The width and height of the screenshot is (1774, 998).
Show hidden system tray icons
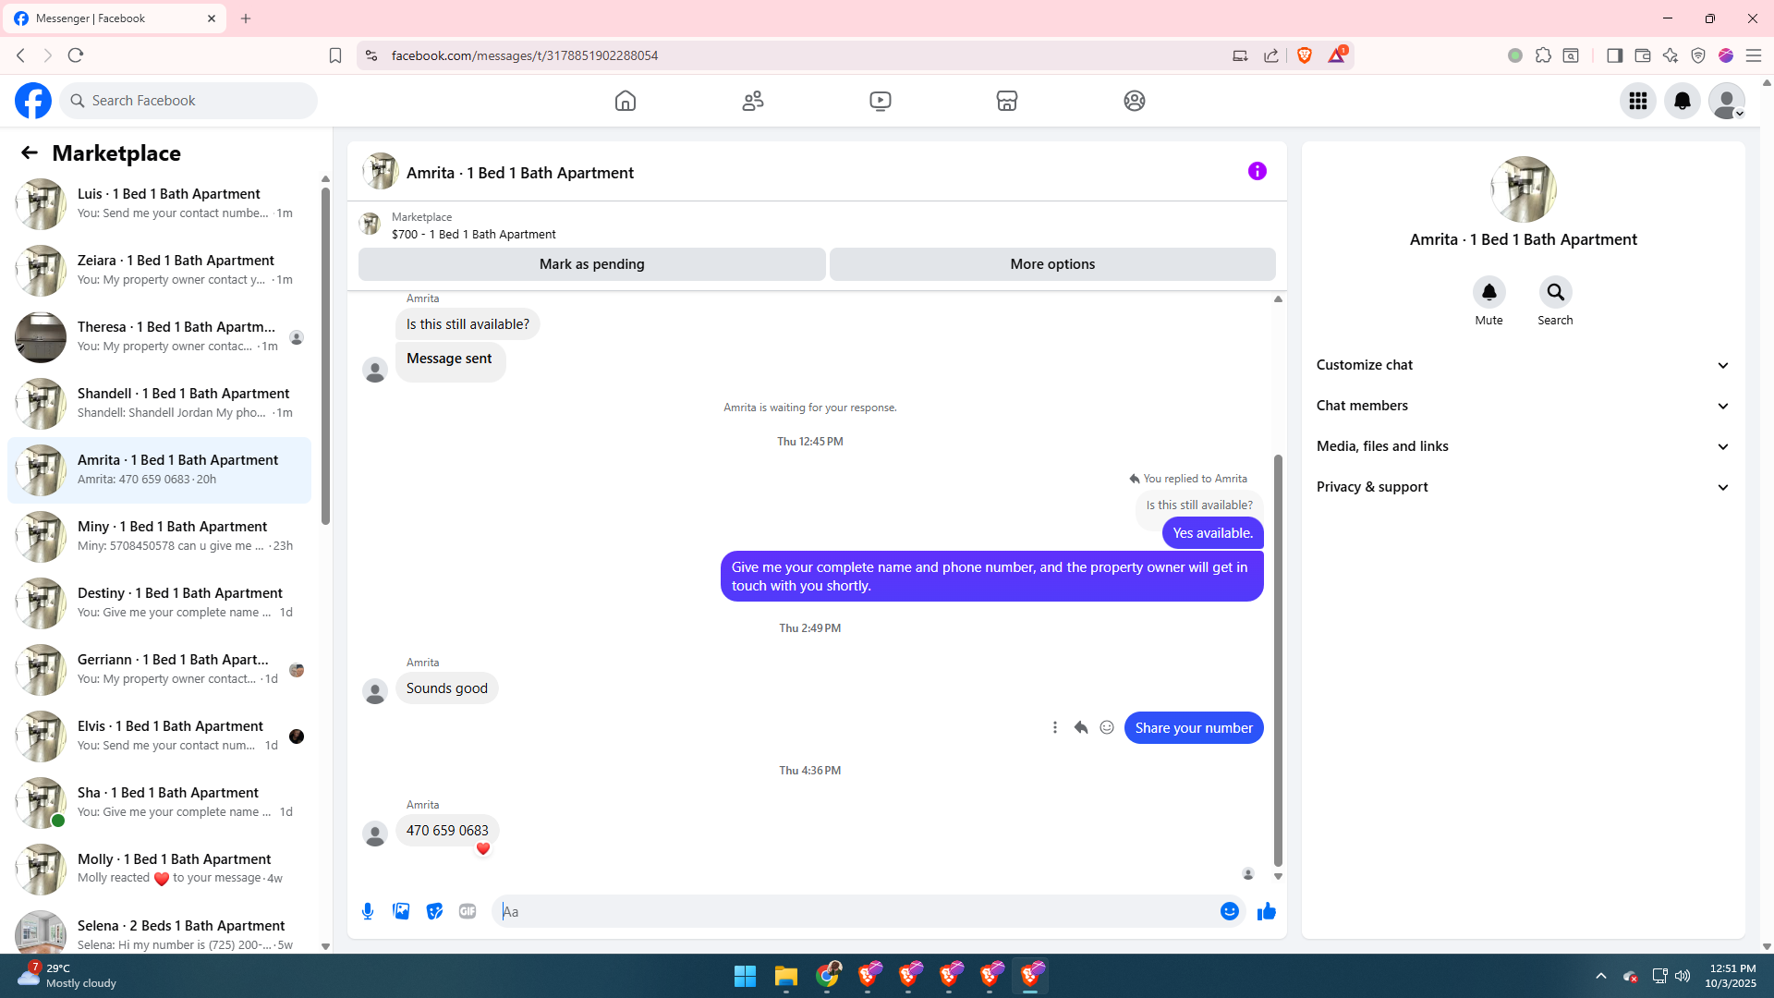point(1601,976)
